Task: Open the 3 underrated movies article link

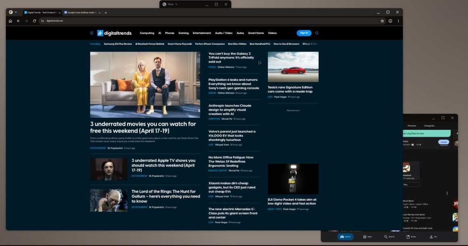Action: click(145, 127)
